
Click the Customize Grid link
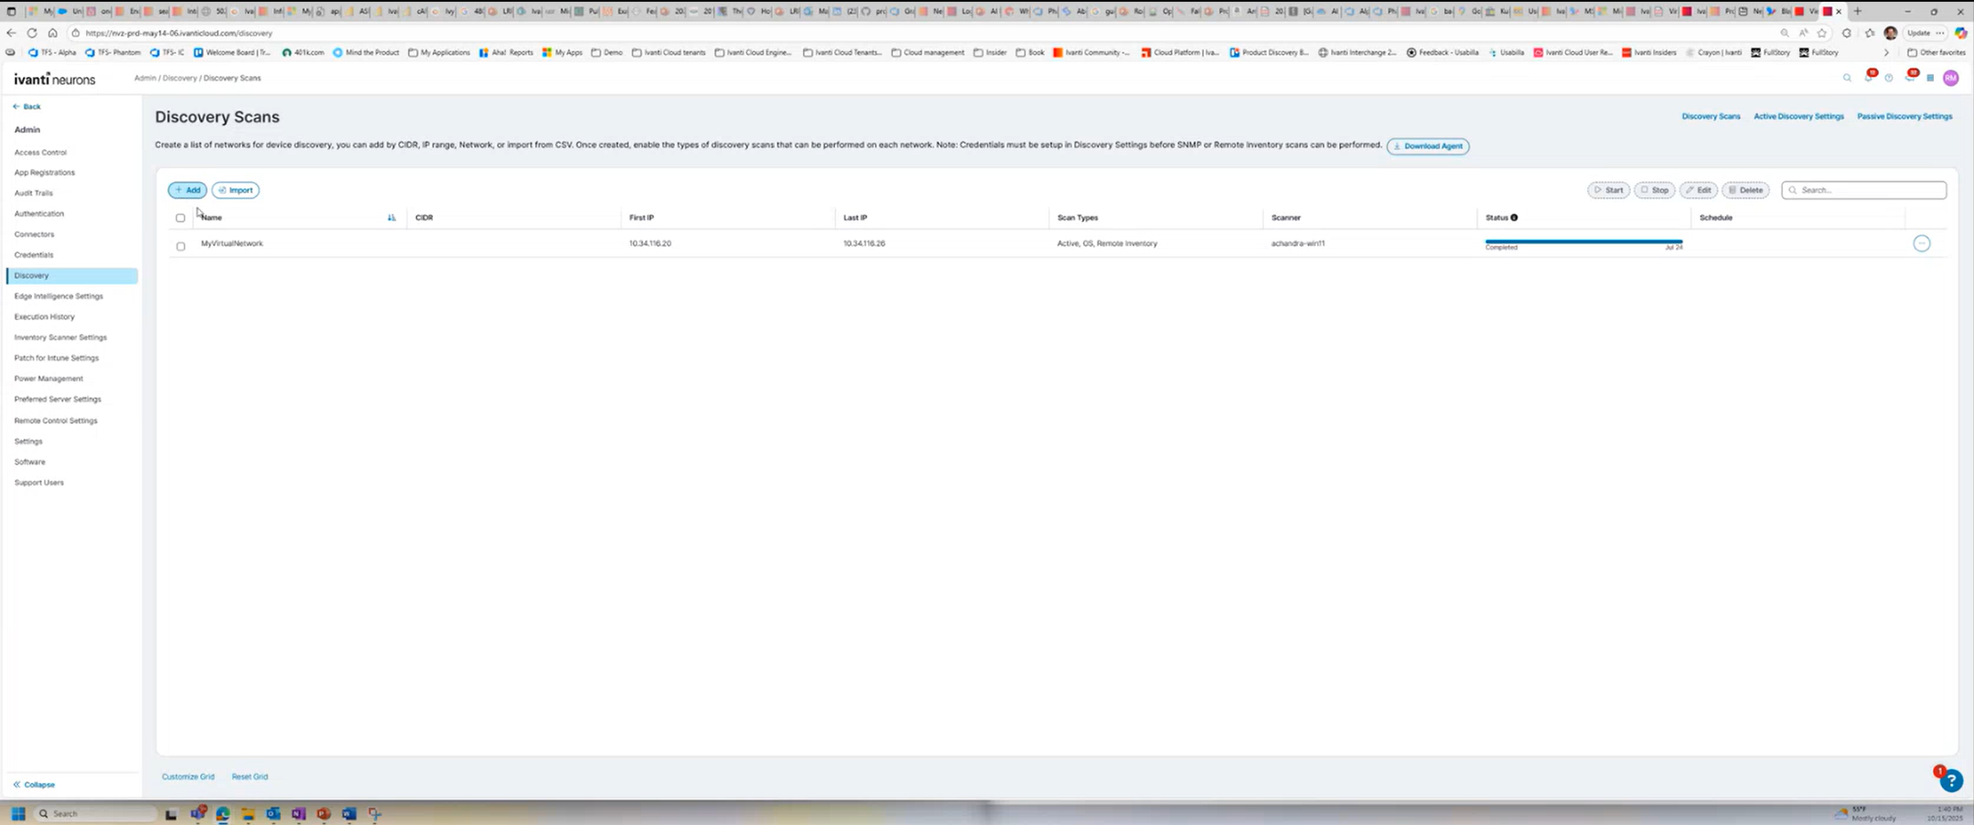[188, 777]
